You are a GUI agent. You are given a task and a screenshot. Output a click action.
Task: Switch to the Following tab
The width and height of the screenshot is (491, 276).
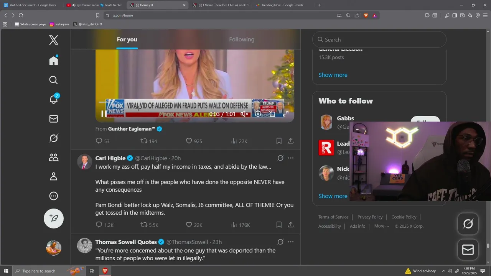click(242, 39)
